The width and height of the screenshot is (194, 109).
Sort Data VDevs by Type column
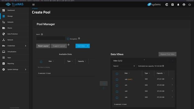(x=147, y=73)
